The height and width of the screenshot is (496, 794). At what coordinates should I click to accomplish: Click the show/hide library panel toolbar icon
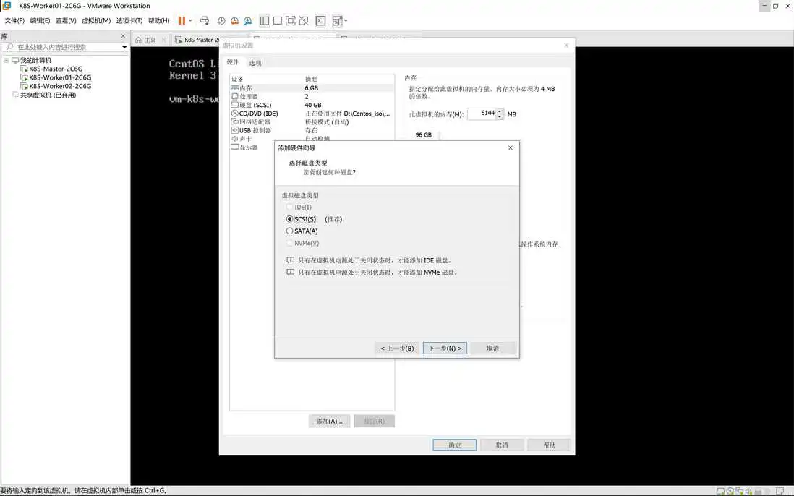[265, 20]
